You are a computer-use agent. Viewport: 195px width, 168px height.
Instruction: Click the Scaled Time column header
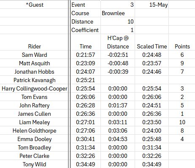[152, 46]
